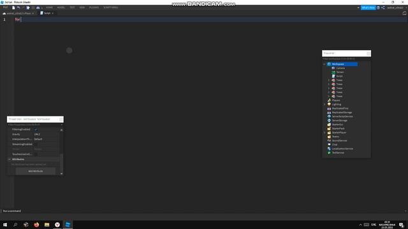Click the Lighting bulb icon
This screenshot has width=408, height=229.
[329, 104]
